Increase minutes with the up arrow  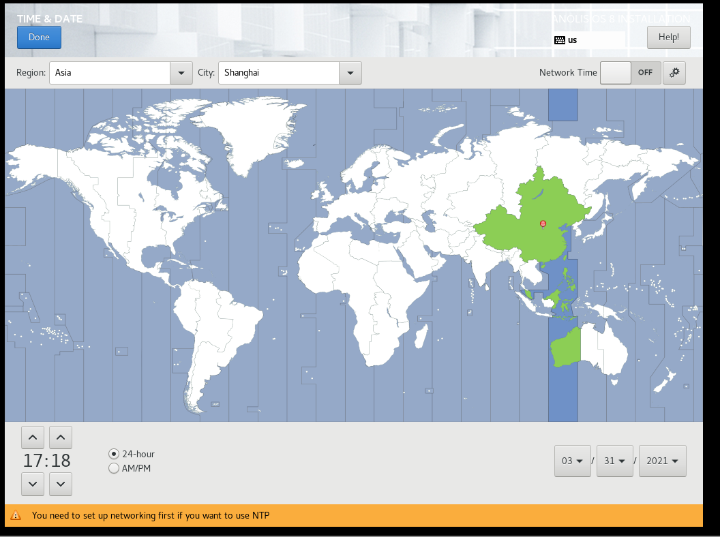click(x=61, y=438)
